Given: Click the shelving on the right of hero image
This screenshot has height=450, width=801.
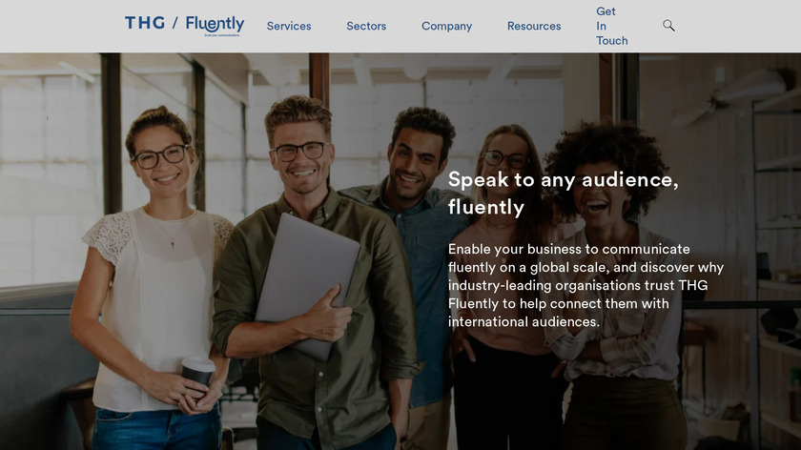Looking at the screenshot, I should tap(776, 256).
